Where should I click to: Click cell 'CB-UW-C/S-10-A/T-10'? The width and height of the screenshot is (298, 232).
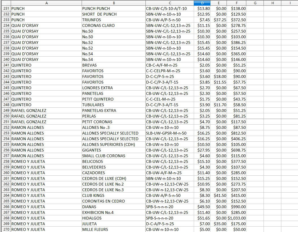point(170,8)
